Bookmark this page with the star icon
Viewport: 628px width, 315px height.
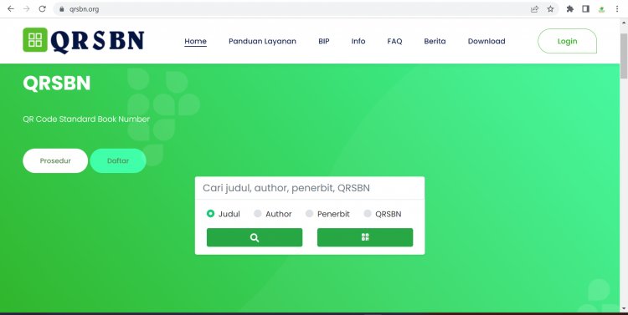(x=550, y=9)
